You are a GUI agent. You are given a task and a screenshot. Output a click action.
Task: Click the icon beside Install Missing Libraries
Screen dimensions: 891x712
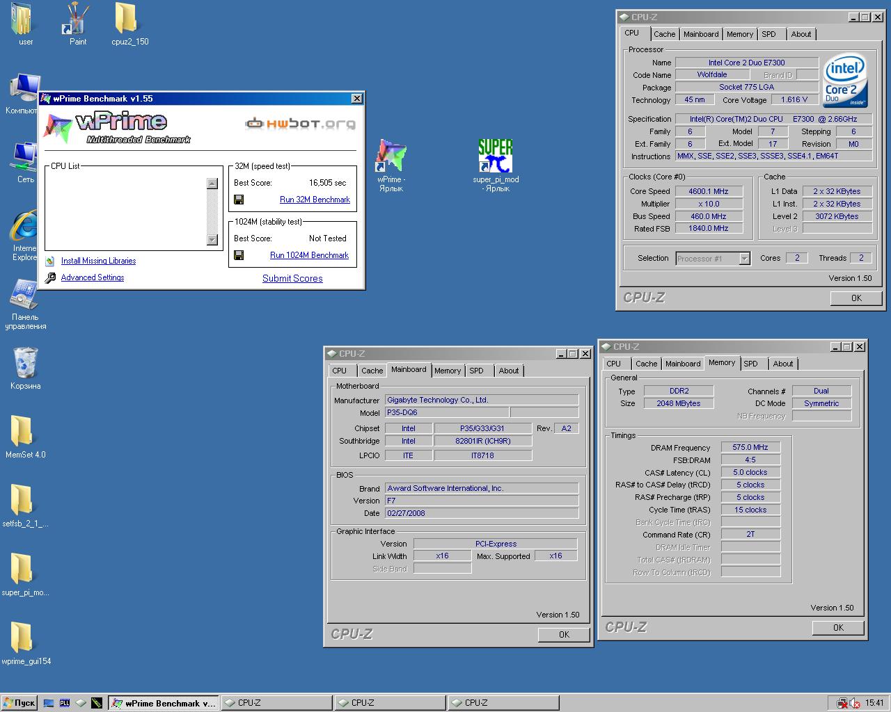[x=50, y=261]
